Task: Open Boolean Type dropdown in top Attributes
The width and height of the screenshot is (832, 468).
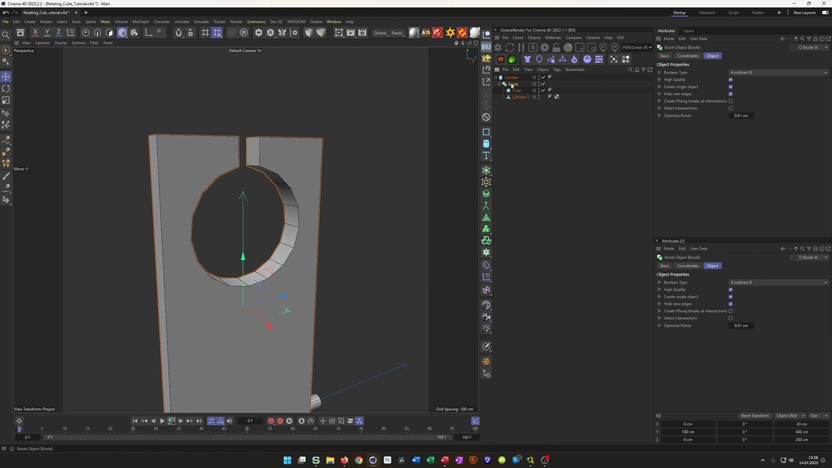Action: click(x=779, y=73)
